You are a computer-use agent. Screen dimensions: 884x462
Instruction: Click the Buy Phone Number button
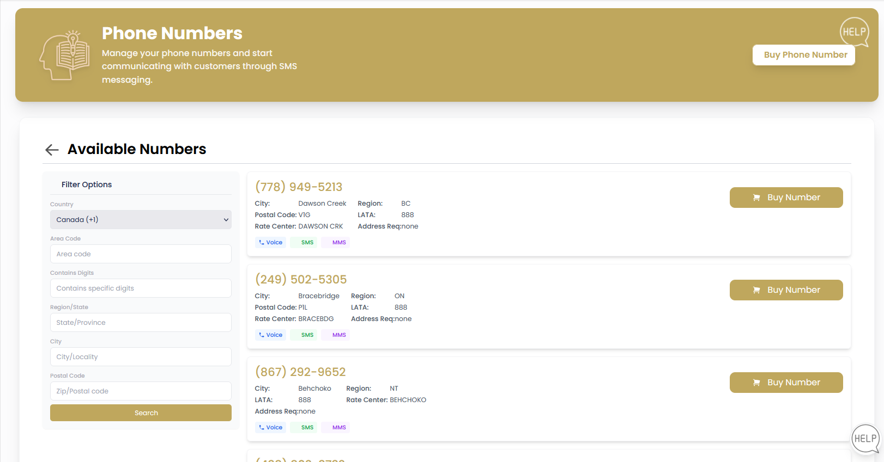(x=803, y=54)
